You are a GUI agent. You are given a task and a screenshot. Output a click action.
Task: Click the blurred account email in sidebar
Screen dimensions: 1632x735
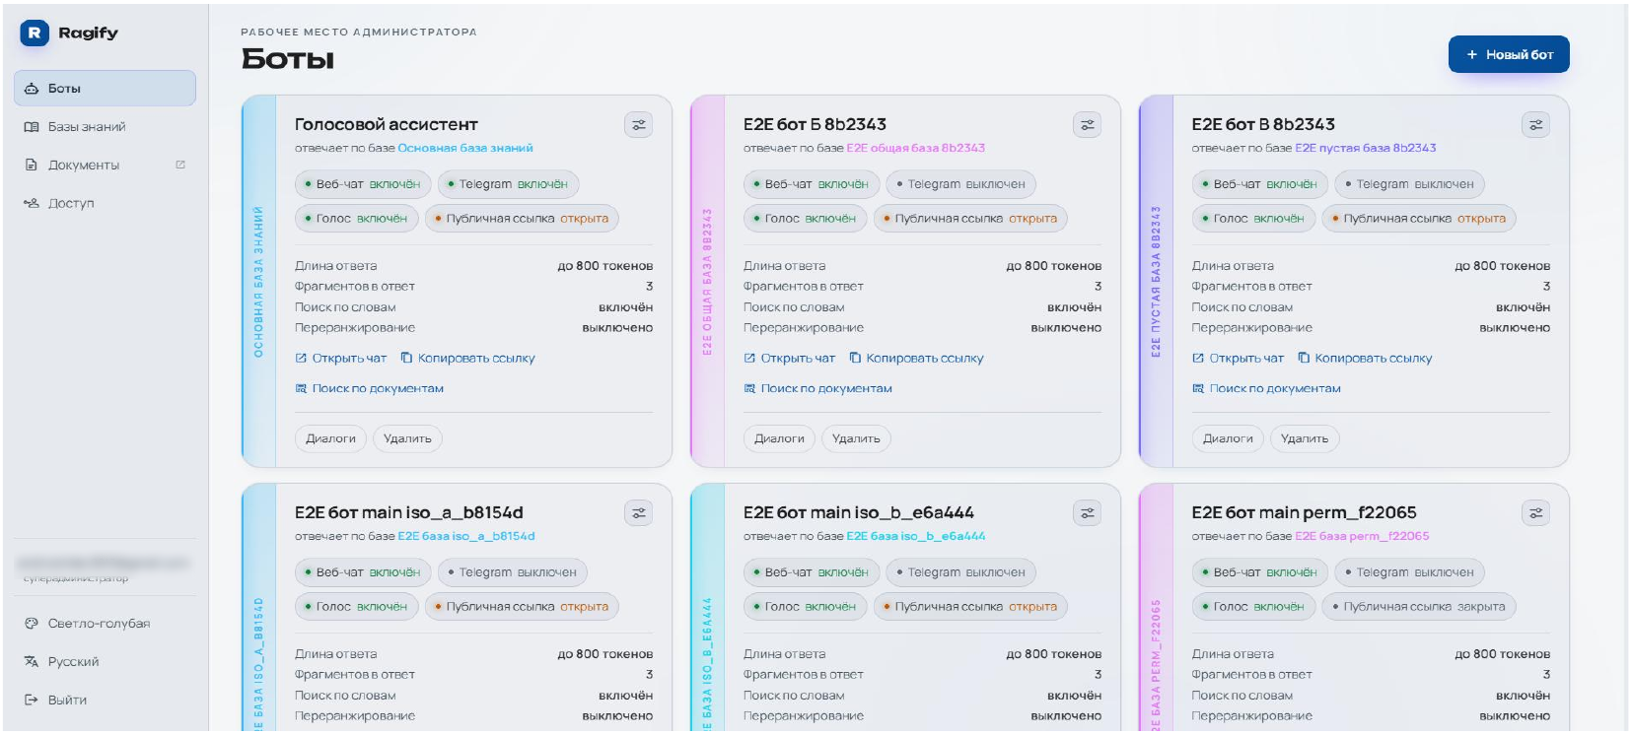(x=102, y=563)
